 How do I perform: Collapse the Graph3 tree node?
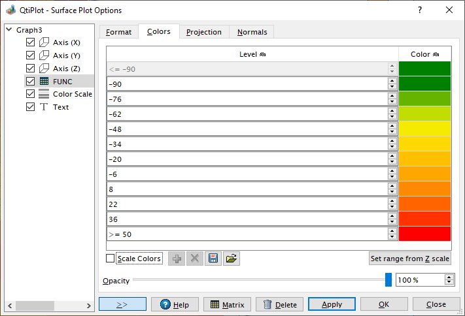(x=9, y=30)
